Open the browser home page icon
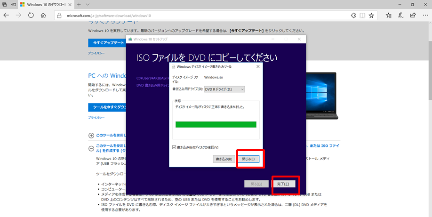Image resolution: width=432 pixels, height=217 pixels. [x=43, y=16]
